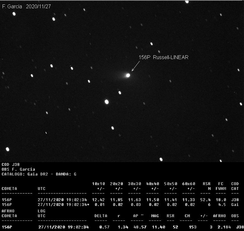Click the error value '0.01'

[100, 205]
